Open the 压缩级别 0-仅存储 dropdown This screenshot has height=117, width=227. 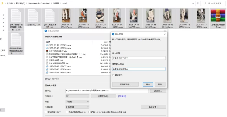click(x=77, y=107)
